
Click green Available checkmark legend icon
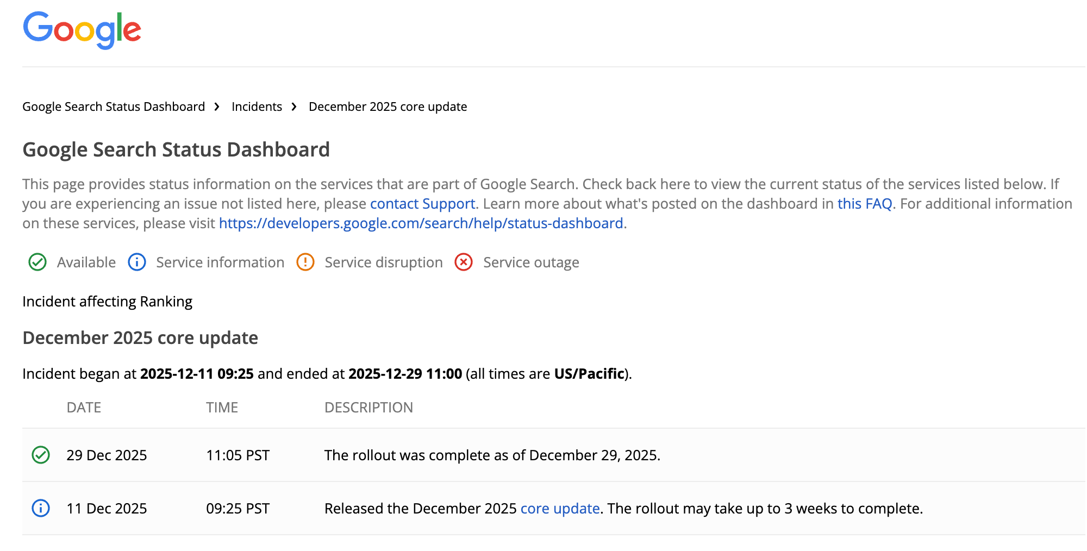coord(38,262)
